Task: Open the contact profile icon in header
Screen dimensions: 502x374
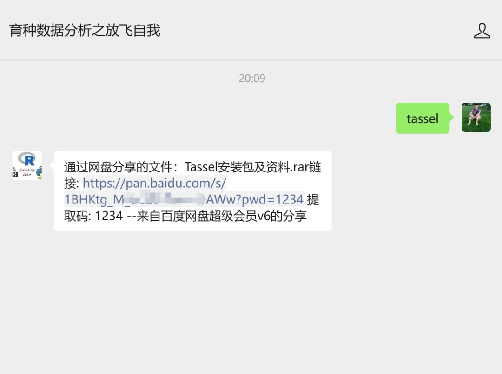Action: [x=482, y=31]
